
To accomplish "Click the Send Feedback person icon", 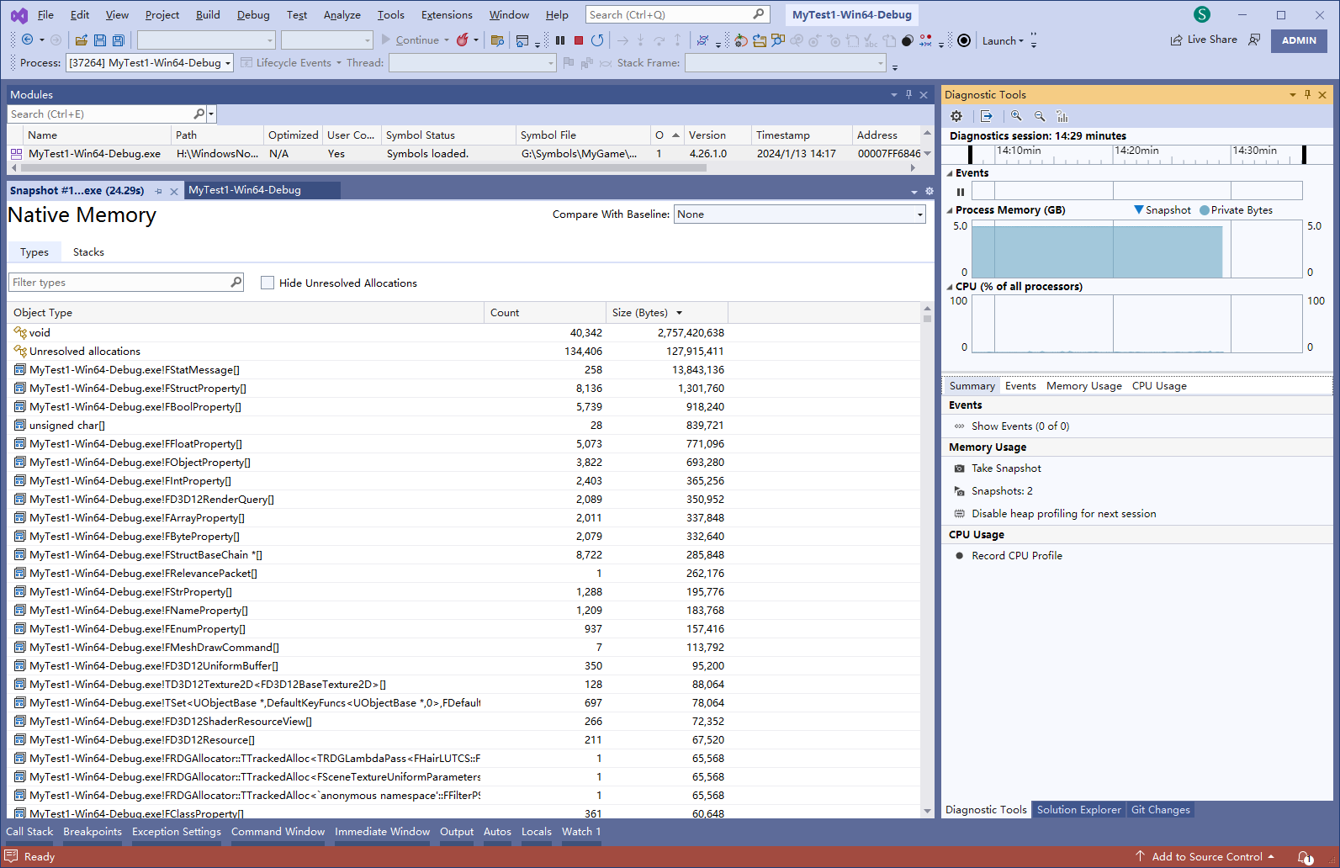I will pyautogui.click(x=1254, y=40).
